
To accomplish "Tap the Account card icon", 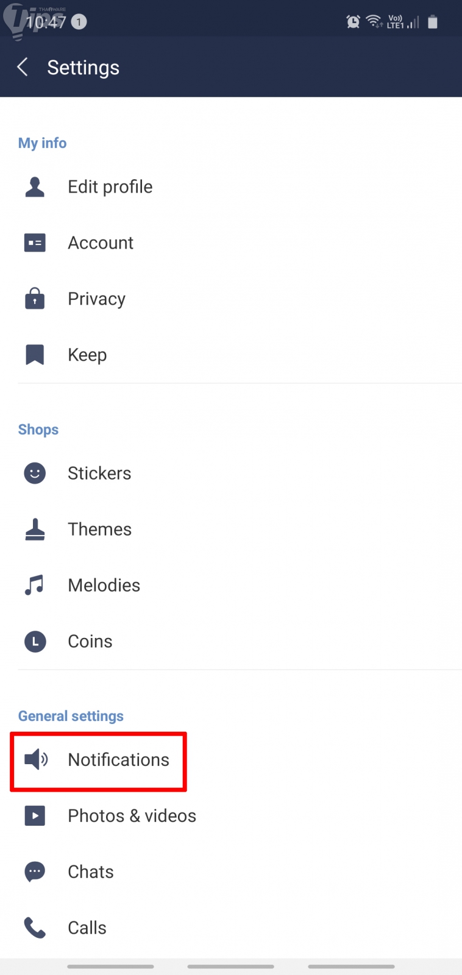I will (x=35, y=243).
